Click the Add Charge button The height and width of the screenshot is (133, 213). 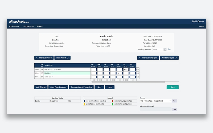coord(41,87)
